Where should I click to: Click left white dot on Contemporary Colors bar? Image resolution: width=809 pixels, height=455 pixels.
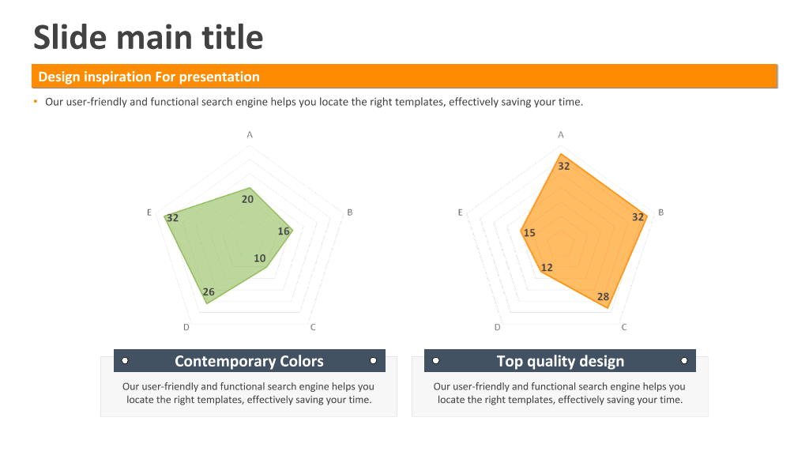click(x=125, y=360)
